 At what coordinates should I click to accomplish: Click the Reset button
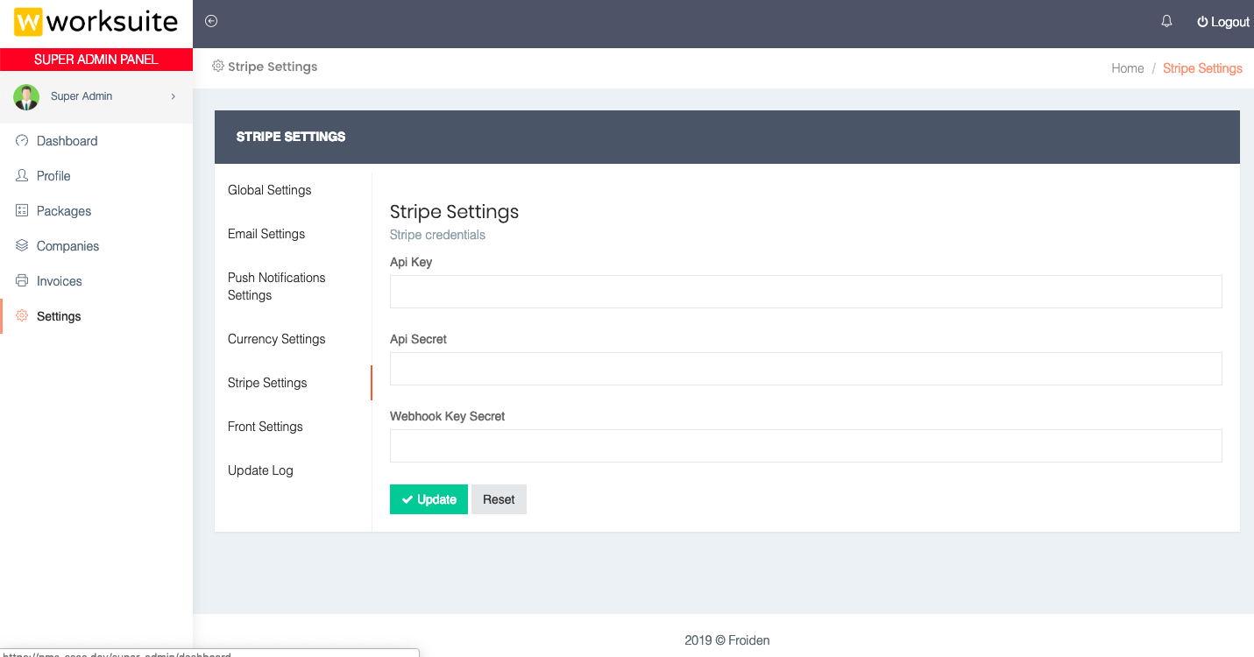click(499, 499)
